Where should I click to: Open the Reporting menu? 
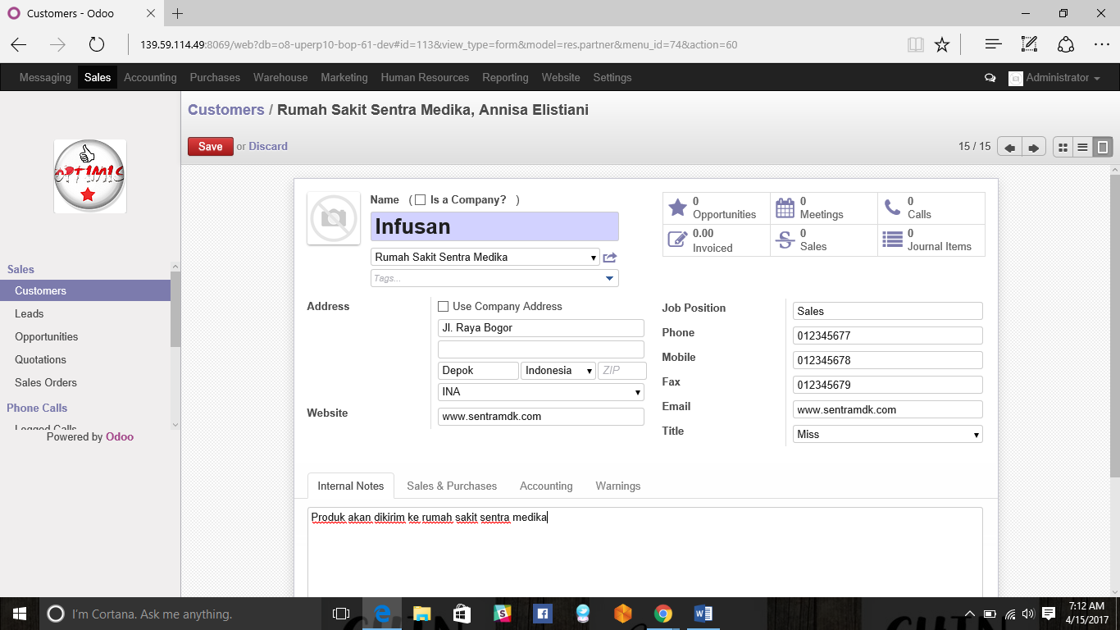point(505,78)
